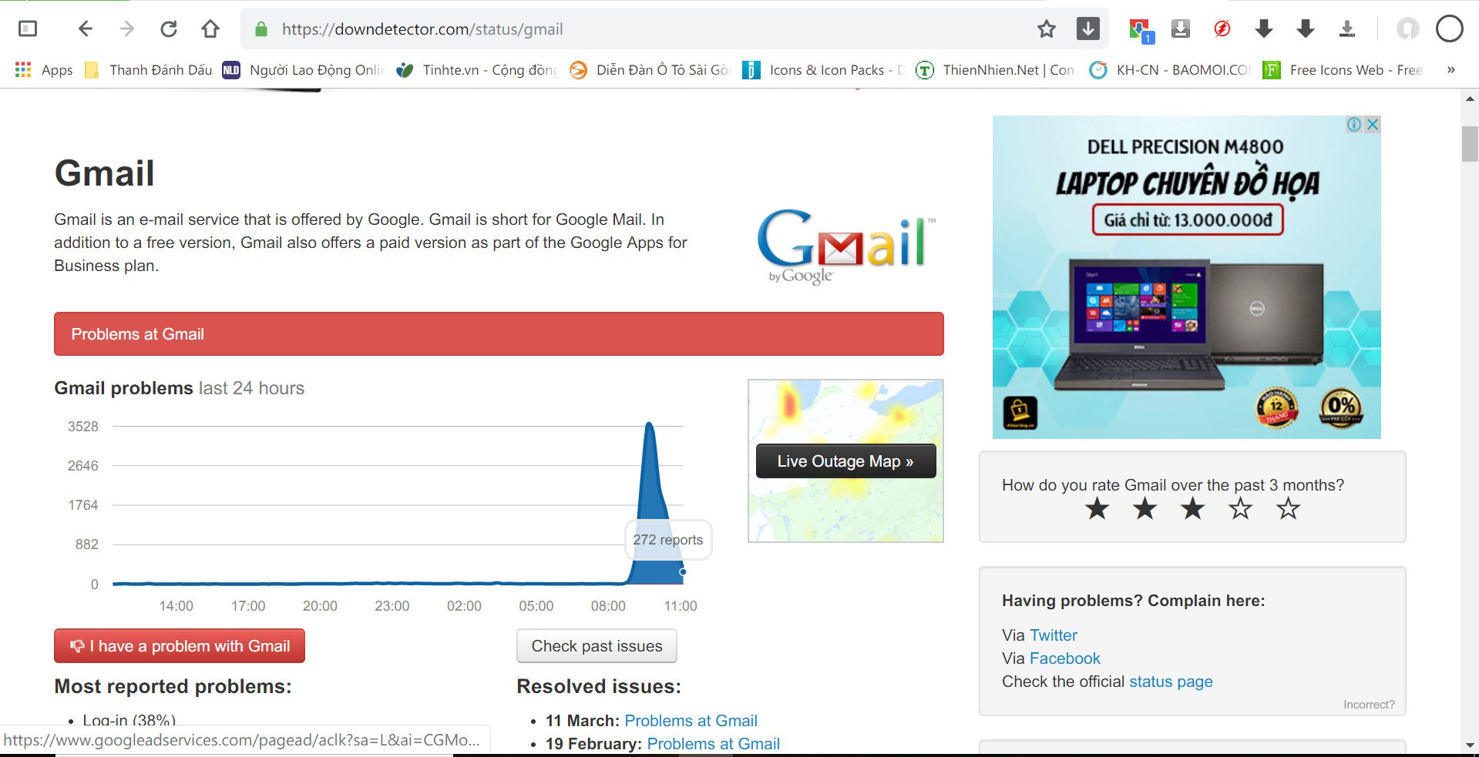Click the 'Log-in (38%)' list entry
Viewport: 1479px width, 757px height.
pyautogui.click(x=129, y=721)
